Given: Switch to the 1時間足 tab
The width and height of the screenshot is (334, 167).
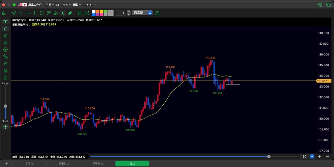Looking at the screenshot, I should click(x=64, y=163).
